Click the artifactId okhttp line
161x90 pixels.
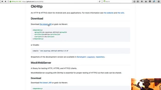(47, 34)
